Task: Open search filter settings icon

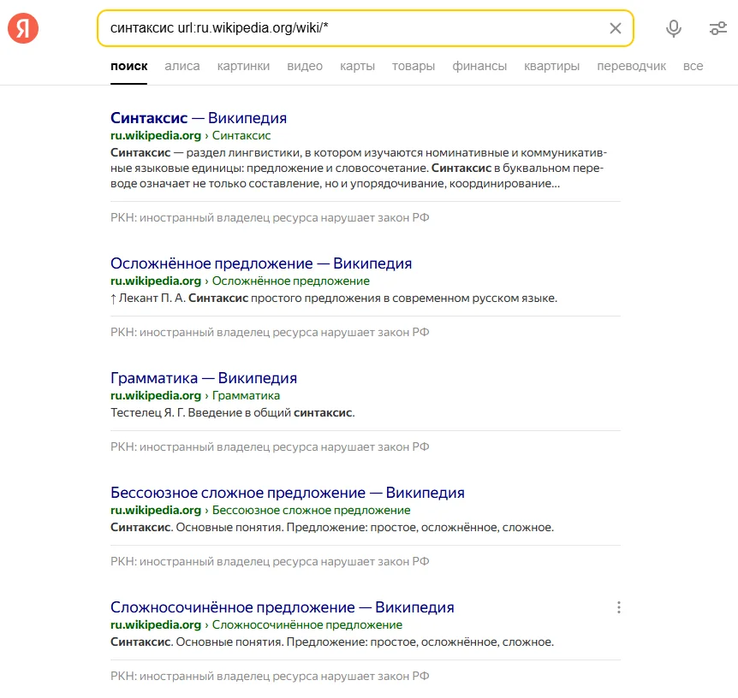Action: tap(717, 29)
